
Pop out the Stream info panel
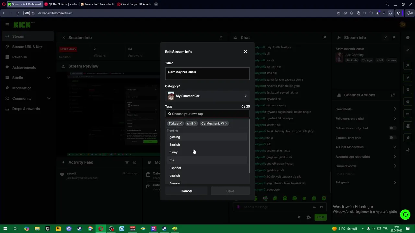pos(393,38)
